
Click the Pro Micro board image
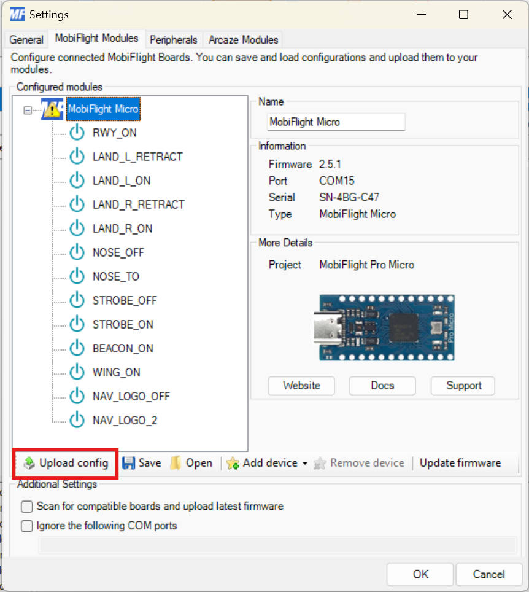tap(385, 328)
